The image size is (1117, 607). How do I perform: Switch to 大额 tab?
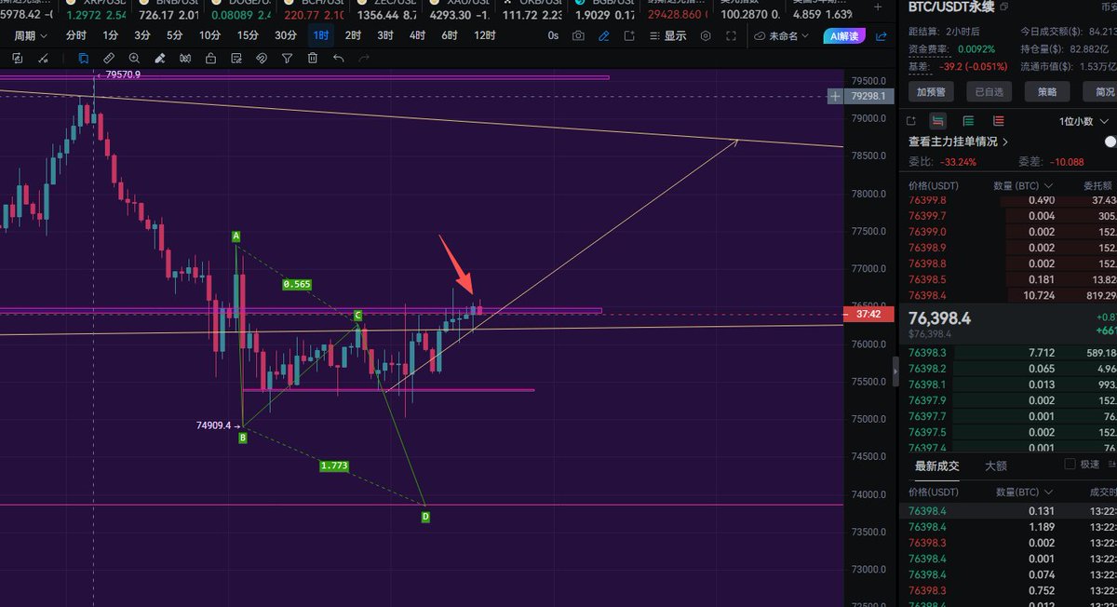(996, 465)
